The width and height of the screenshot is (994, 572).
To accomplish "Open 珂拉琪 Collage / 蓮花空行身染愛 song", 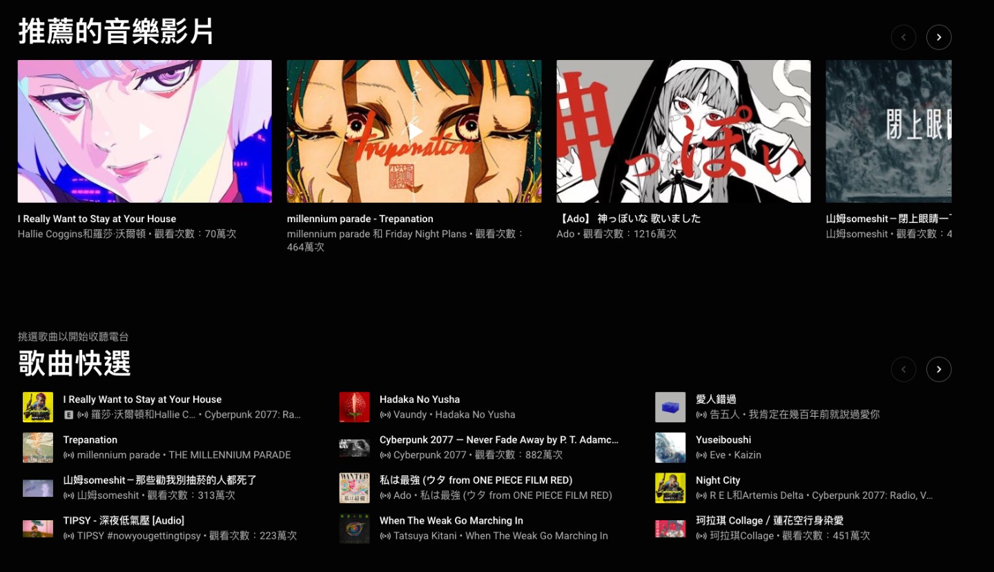I will (x=770, y=520).
